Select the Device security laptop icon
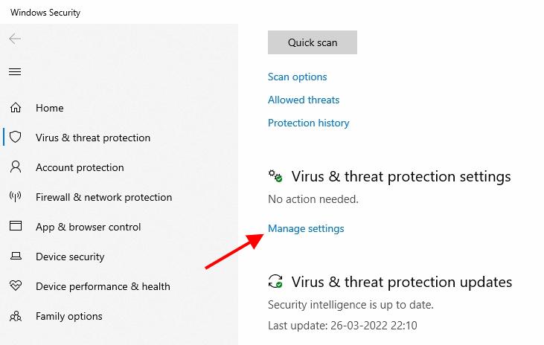This screenshot has height=345, width=544. [x=16, y=256]
